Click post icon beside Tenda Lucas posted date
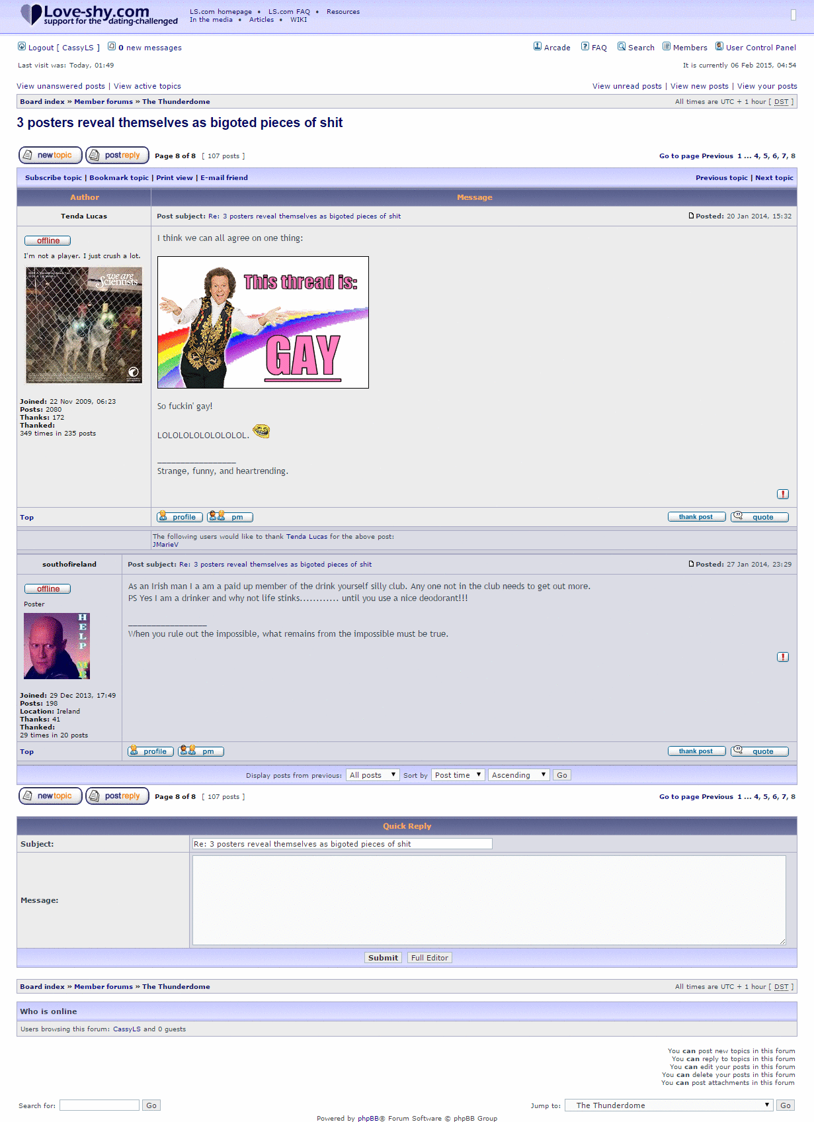 691,216
